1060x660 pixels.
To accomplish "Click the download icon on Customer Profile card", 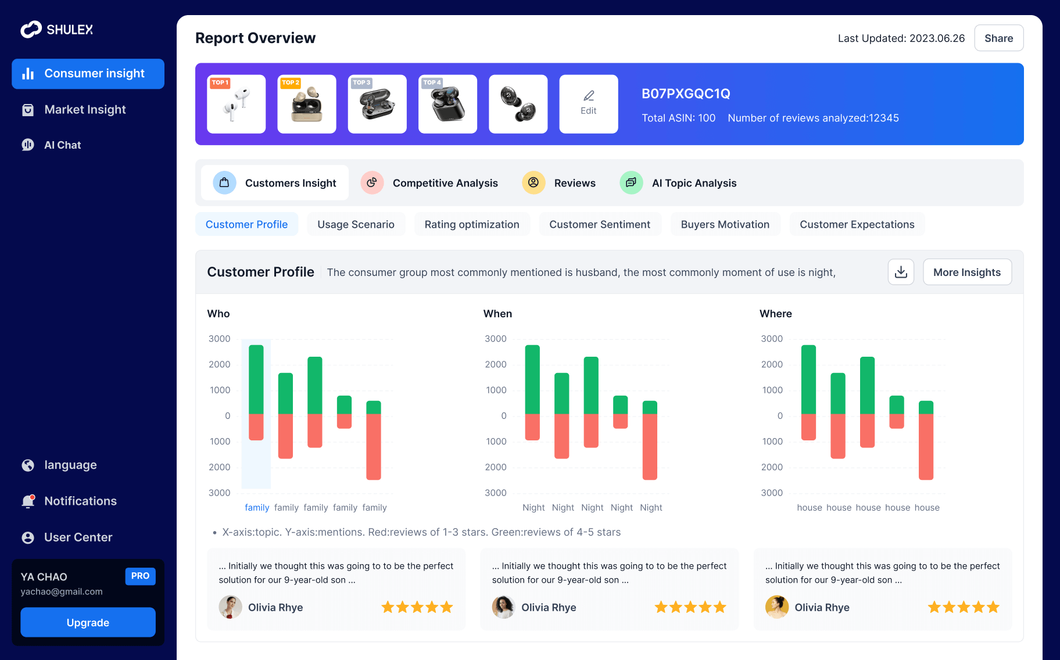I will 901,272.
